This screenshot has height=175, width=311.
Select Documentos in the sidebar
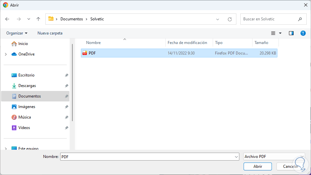35,96
